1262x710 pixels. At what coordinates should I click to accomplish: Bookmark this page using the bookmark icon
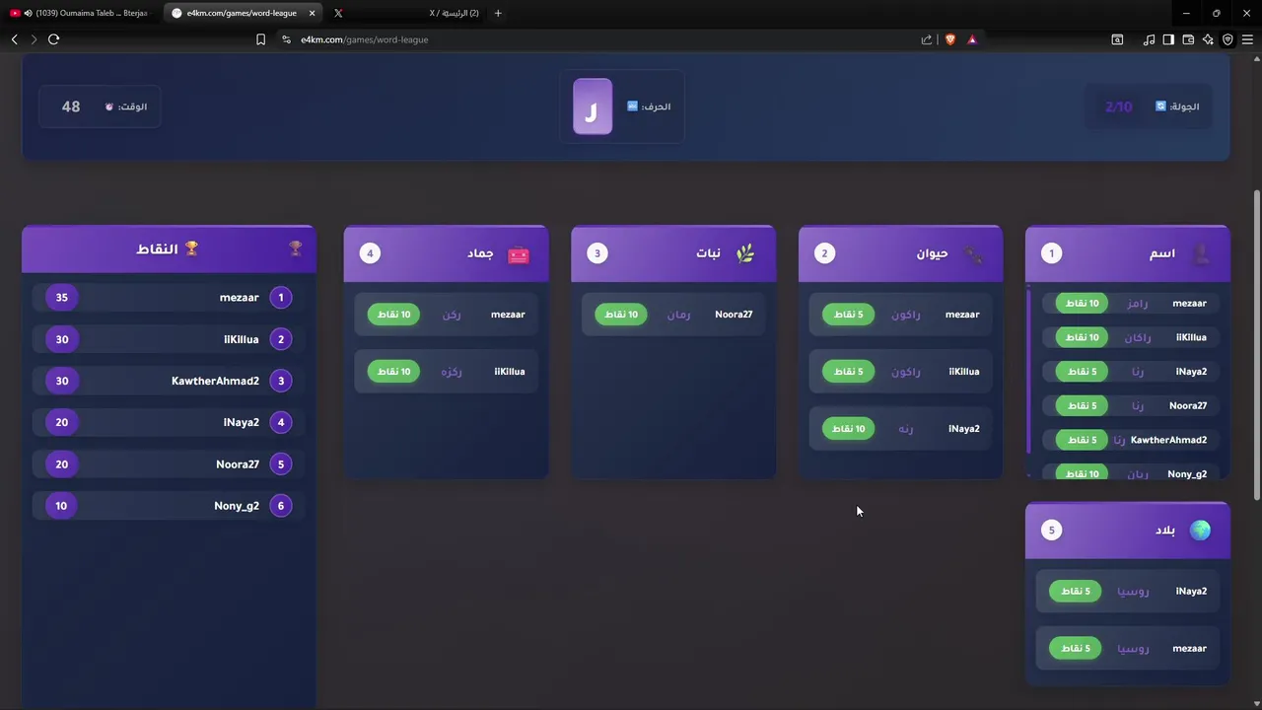(260, 39)
